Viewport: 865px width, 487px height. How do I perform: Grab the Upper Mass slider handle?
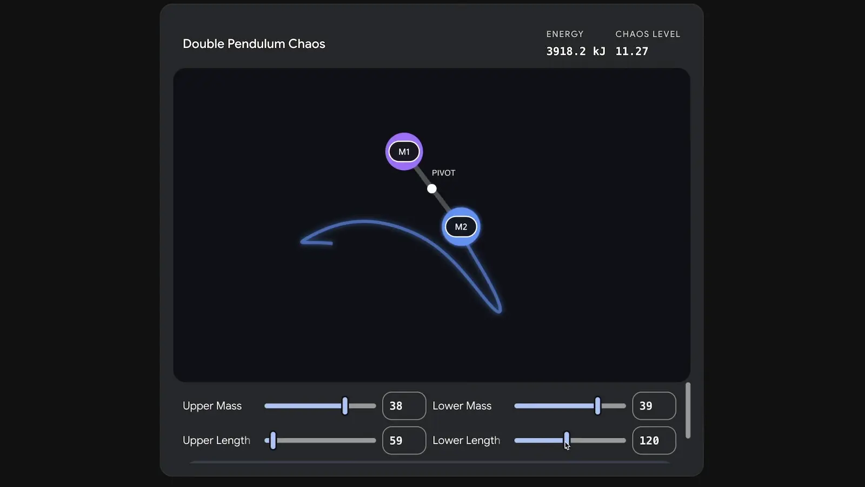tap(345, 406)
